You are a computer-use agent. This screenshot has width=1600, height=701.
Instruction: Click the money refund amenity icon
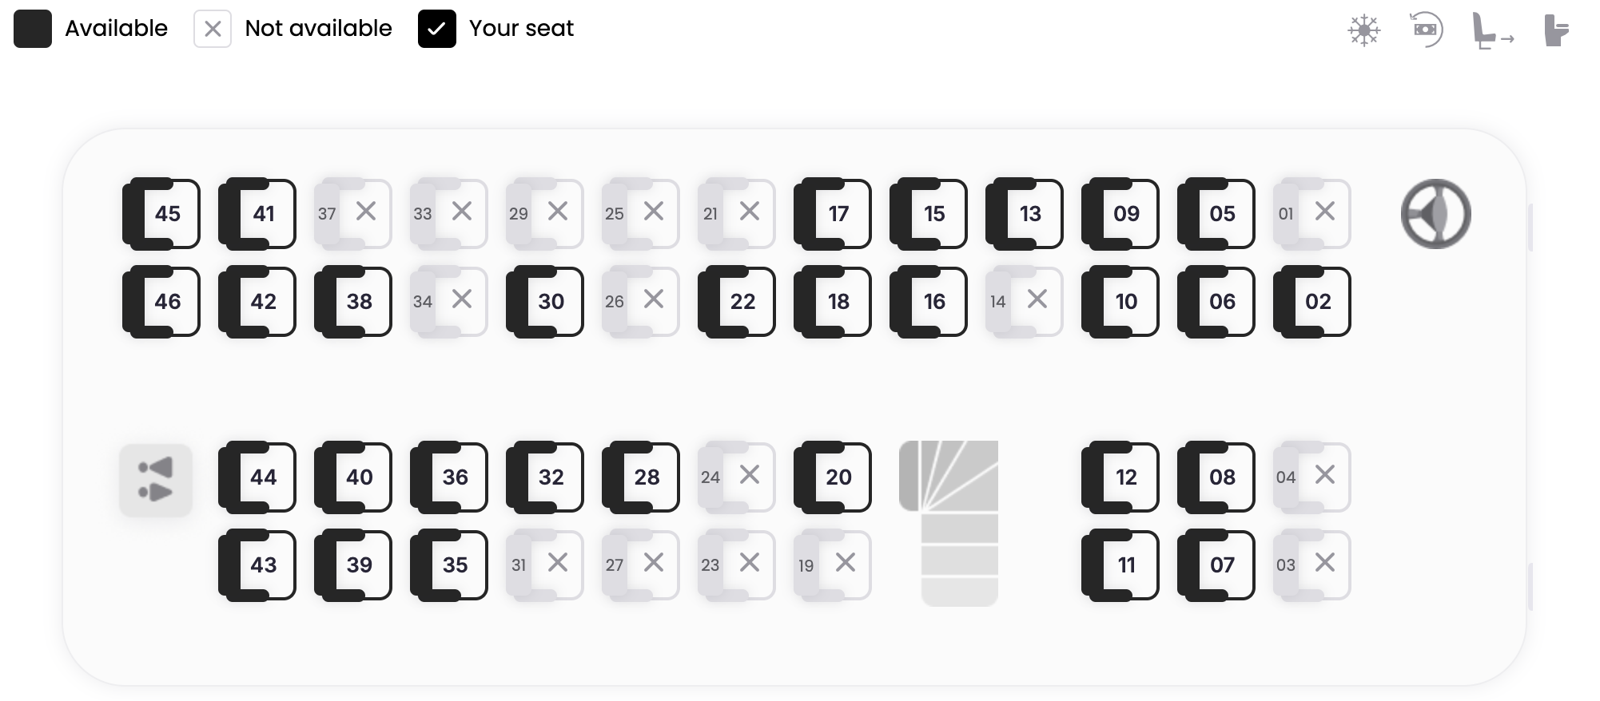coord(1426,30)
